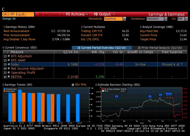Click the Avg/Implied 1 Day Move value
The height and width of the screenshot is (136, 190).
click(x=61, y=39)
